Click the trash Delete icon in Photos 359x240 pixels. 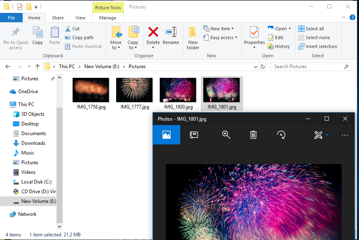[253, 135]
